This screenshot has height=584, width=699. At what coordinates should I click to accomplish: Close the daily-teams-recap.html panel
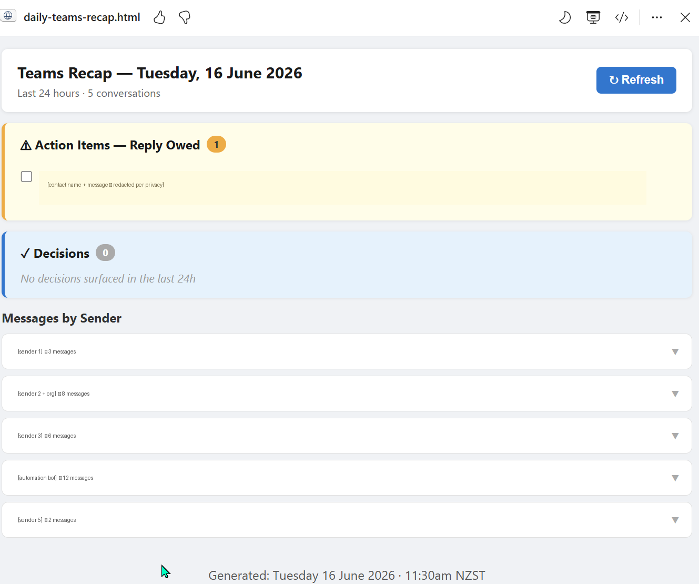pos(685,17)
